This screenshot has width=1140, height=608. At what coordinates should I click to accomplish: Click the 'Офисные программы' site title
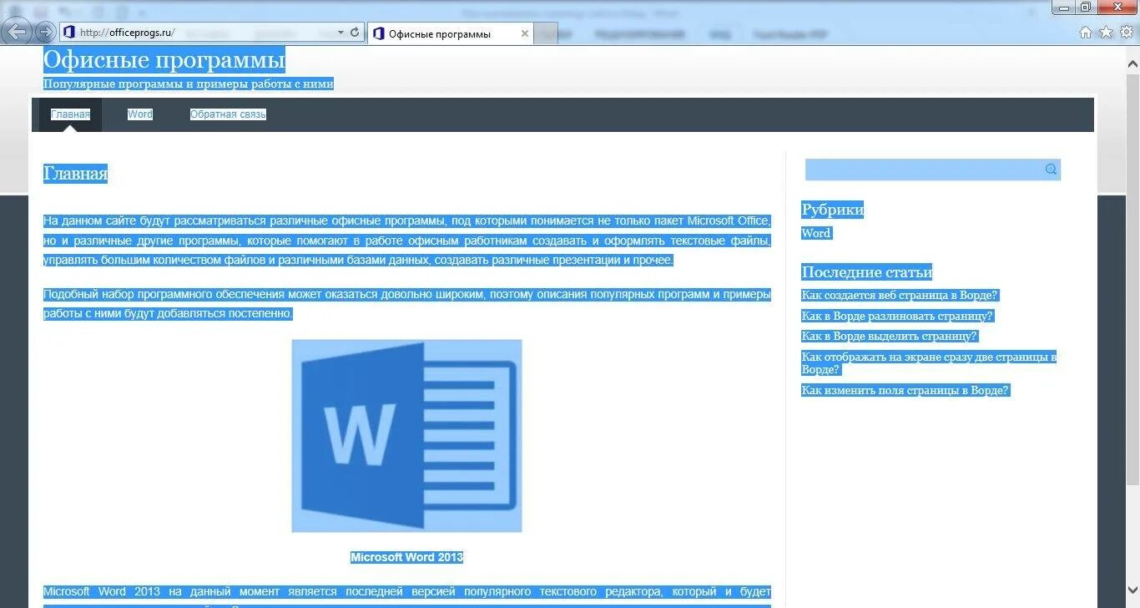tap(164, 60)
